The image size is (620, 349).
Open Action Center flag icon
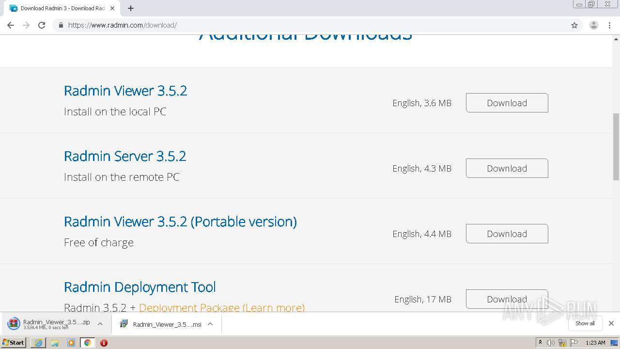click(x=574, y=343)
